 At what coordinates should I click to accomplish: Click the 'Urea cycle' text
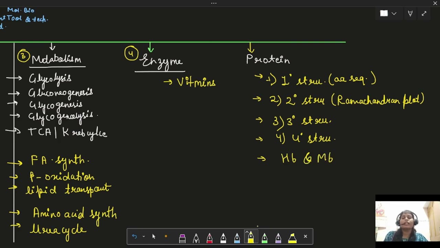[x=58, y=230]
